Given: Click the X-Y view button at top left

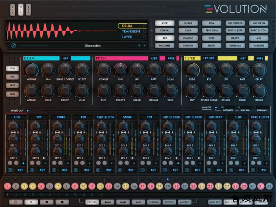Looking at the screenshot, I should click(x=12, y=10).
